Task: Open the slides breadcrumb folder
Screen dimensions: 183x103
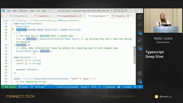Action: click(x=5, y=21)
